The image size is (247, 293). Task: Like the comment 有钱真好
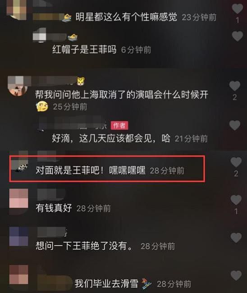click(236, 200)
